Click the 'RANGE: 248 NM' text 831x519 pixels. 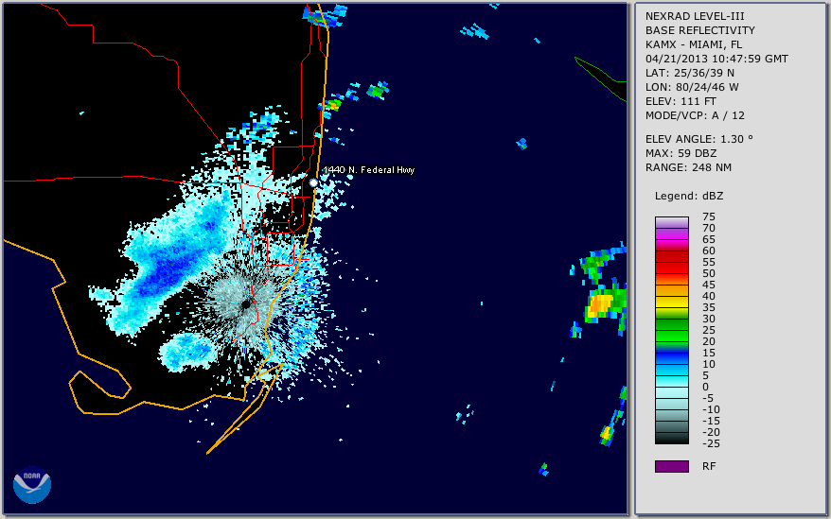point(688,167)
